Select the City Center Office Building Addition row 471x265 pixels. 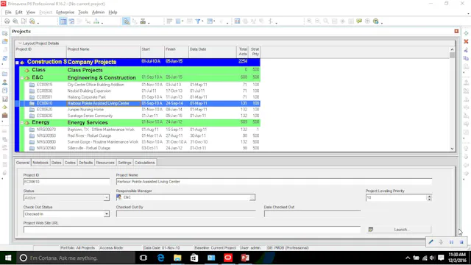click(x=138, y=85)
